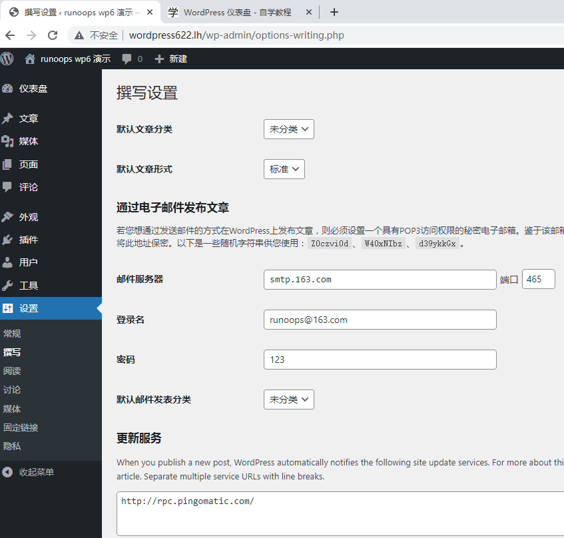The image size is (564, 538).
Task: Click the 端口 port number field
Action: tap(538, 280)
